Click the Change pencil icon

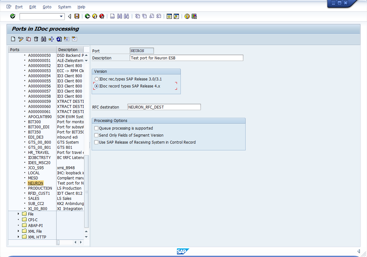(21, 39)
